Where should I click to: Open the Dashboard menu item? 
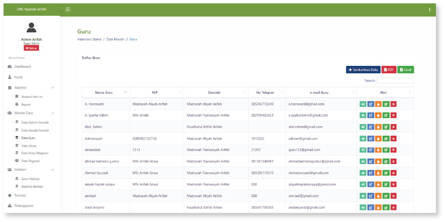pyautogui.click(x=23, y=67)
